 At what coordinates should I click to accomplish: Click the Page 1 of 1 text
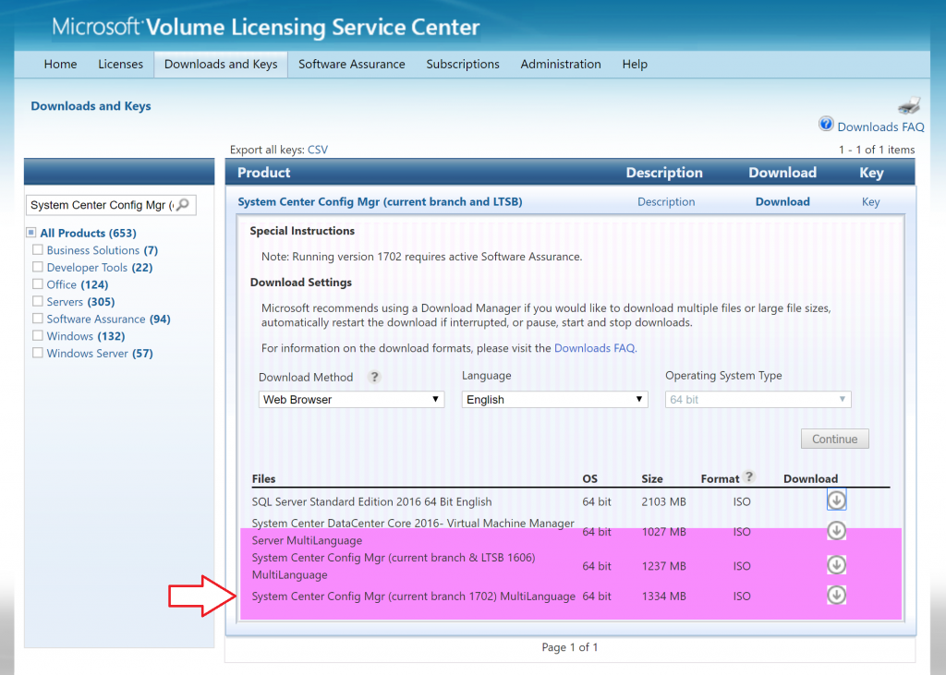pos(569,647)
